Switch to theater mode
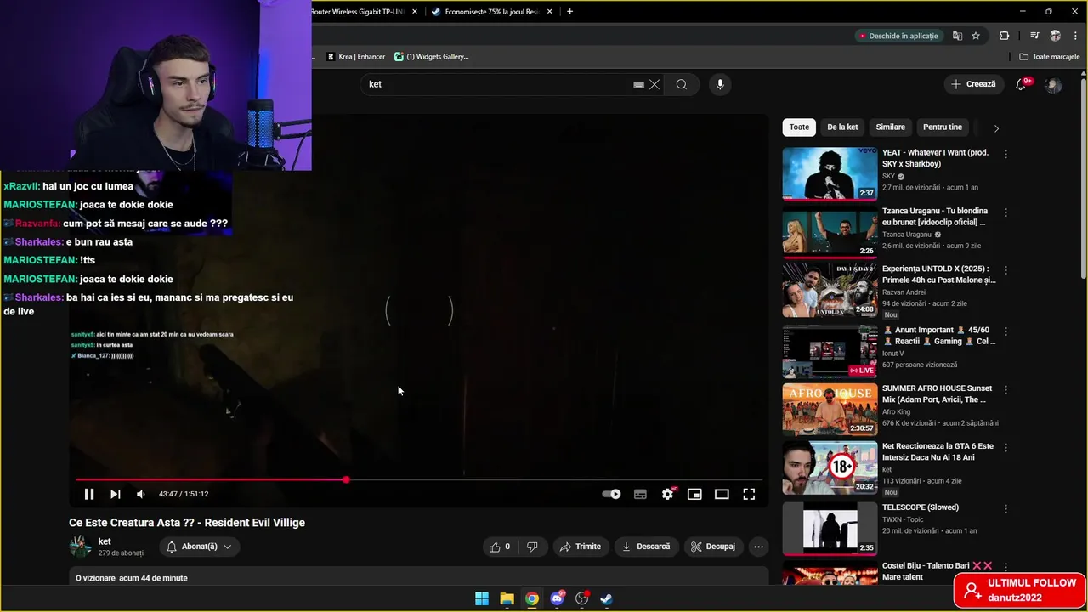This screenshot has height=612, width=1088. tap(722, 494)
